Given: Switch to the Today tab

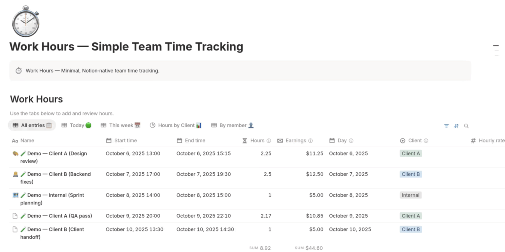Looking at the screenshot, I should pyautogui.click(x=76, y=125).
